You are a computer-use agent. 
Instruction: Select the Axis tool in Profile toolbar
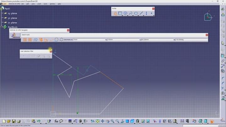[x=146, y=13]
